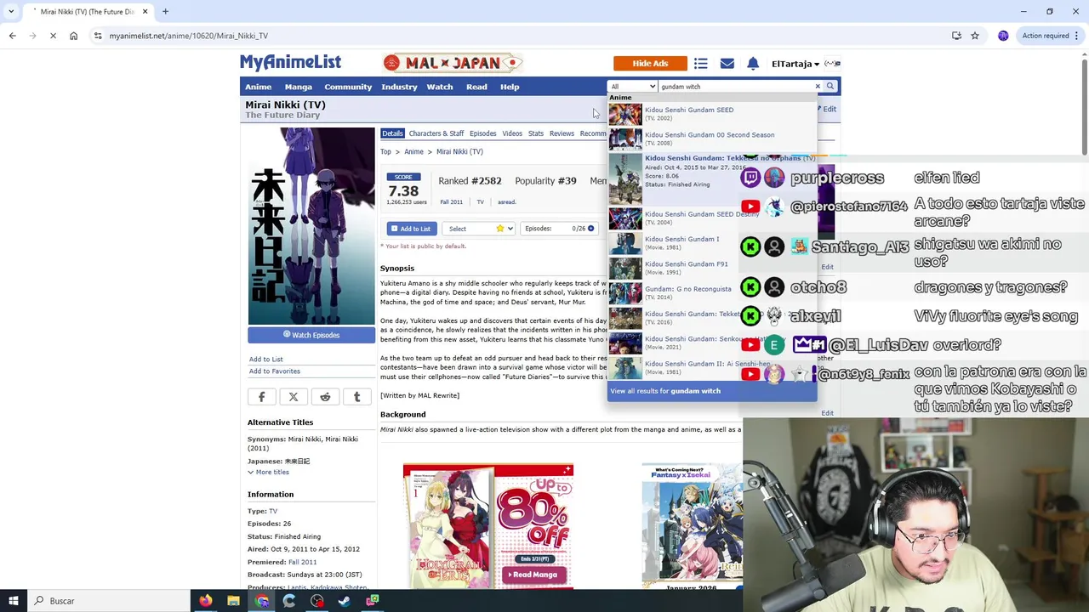Open the Industry navigation menu

click(399, 87)
